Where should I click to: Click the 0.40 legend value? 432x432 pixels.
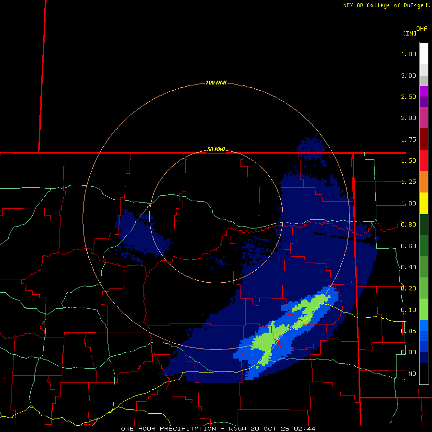pos(408,267)
